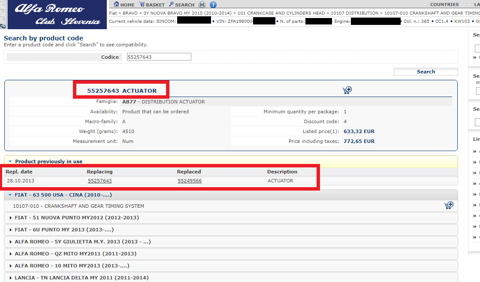Navigate to the BRAVO breadcrumb
This screenshot has width=480, height=282.
pos(130,13)
